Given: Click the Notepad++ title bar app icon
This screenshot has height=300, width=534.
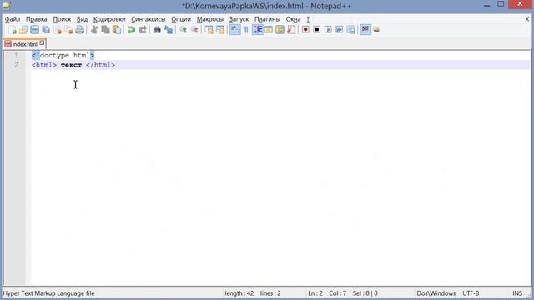Looking at the screenshot, I should click(x=7, y=6).
